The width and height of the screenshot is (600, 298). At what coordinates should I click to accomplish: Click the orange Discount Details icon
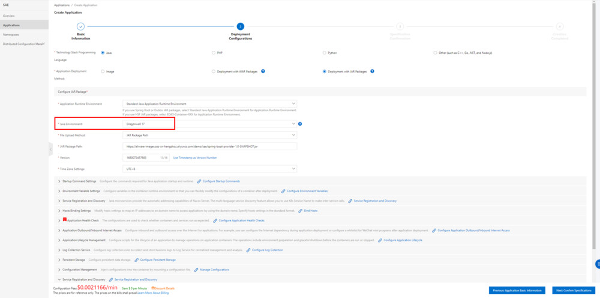tap(153, 288)
